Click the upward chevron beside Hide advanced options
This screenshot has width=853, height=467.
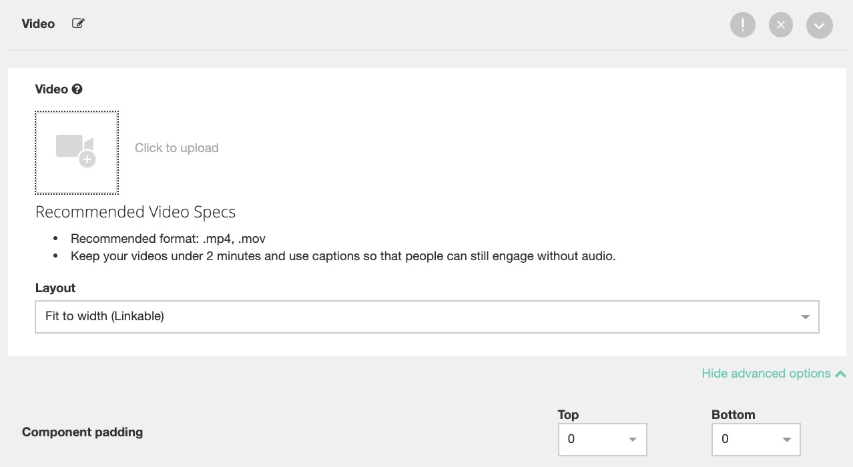coord(840,374)
